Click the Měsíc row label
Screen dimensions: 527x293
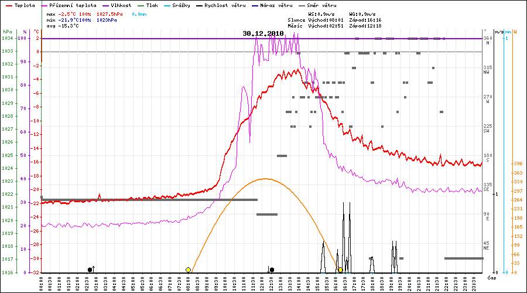click(295, 26)
